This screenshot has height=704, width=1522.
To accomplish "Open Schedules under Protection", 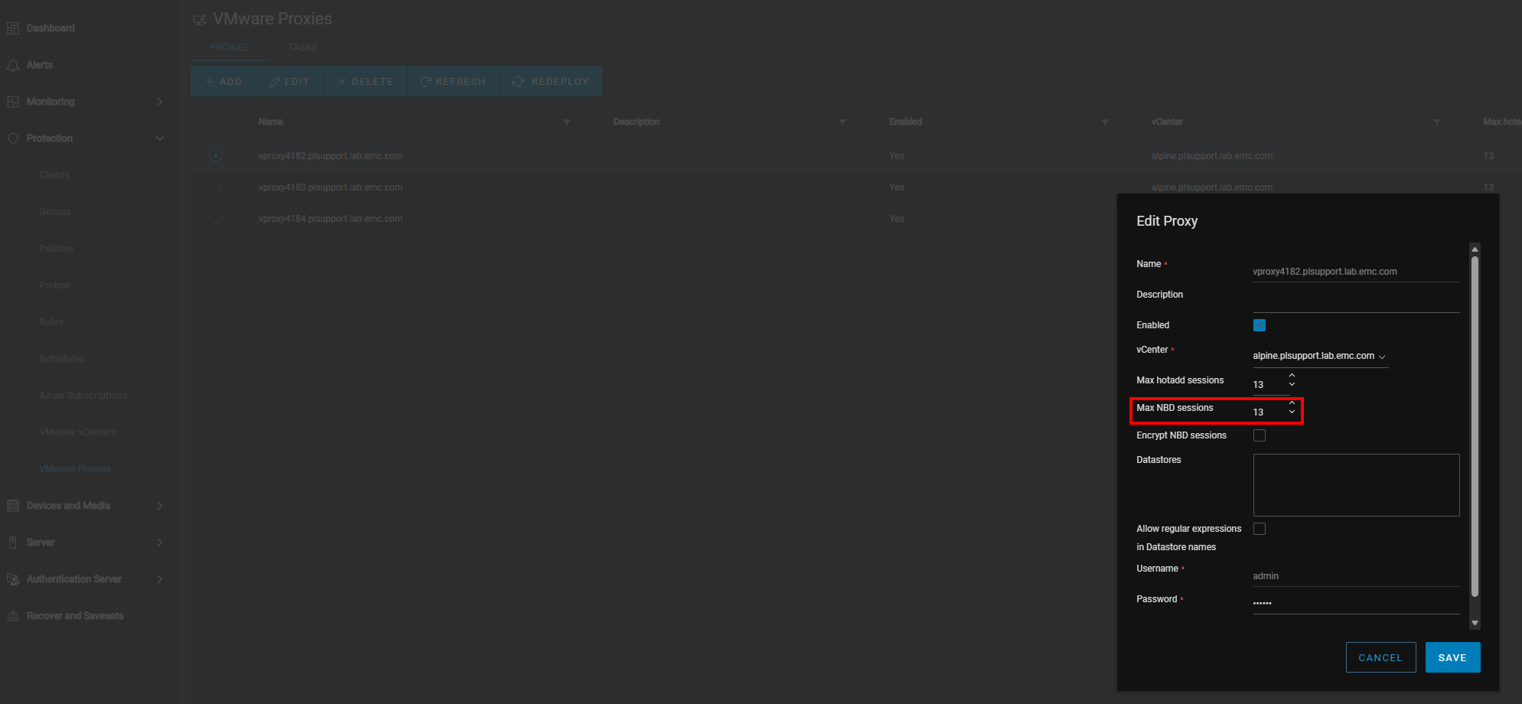I will point(62,359).
